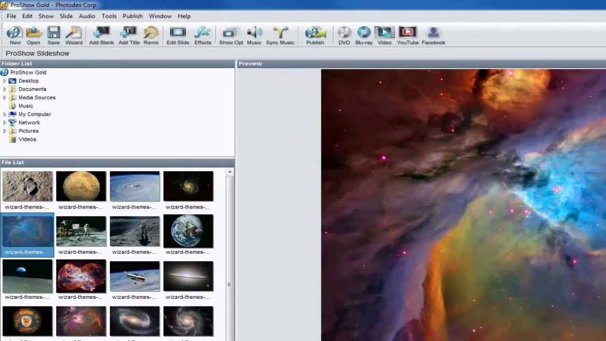Click the Remix toolbar icon
The image size is (606, 341).
151,36
